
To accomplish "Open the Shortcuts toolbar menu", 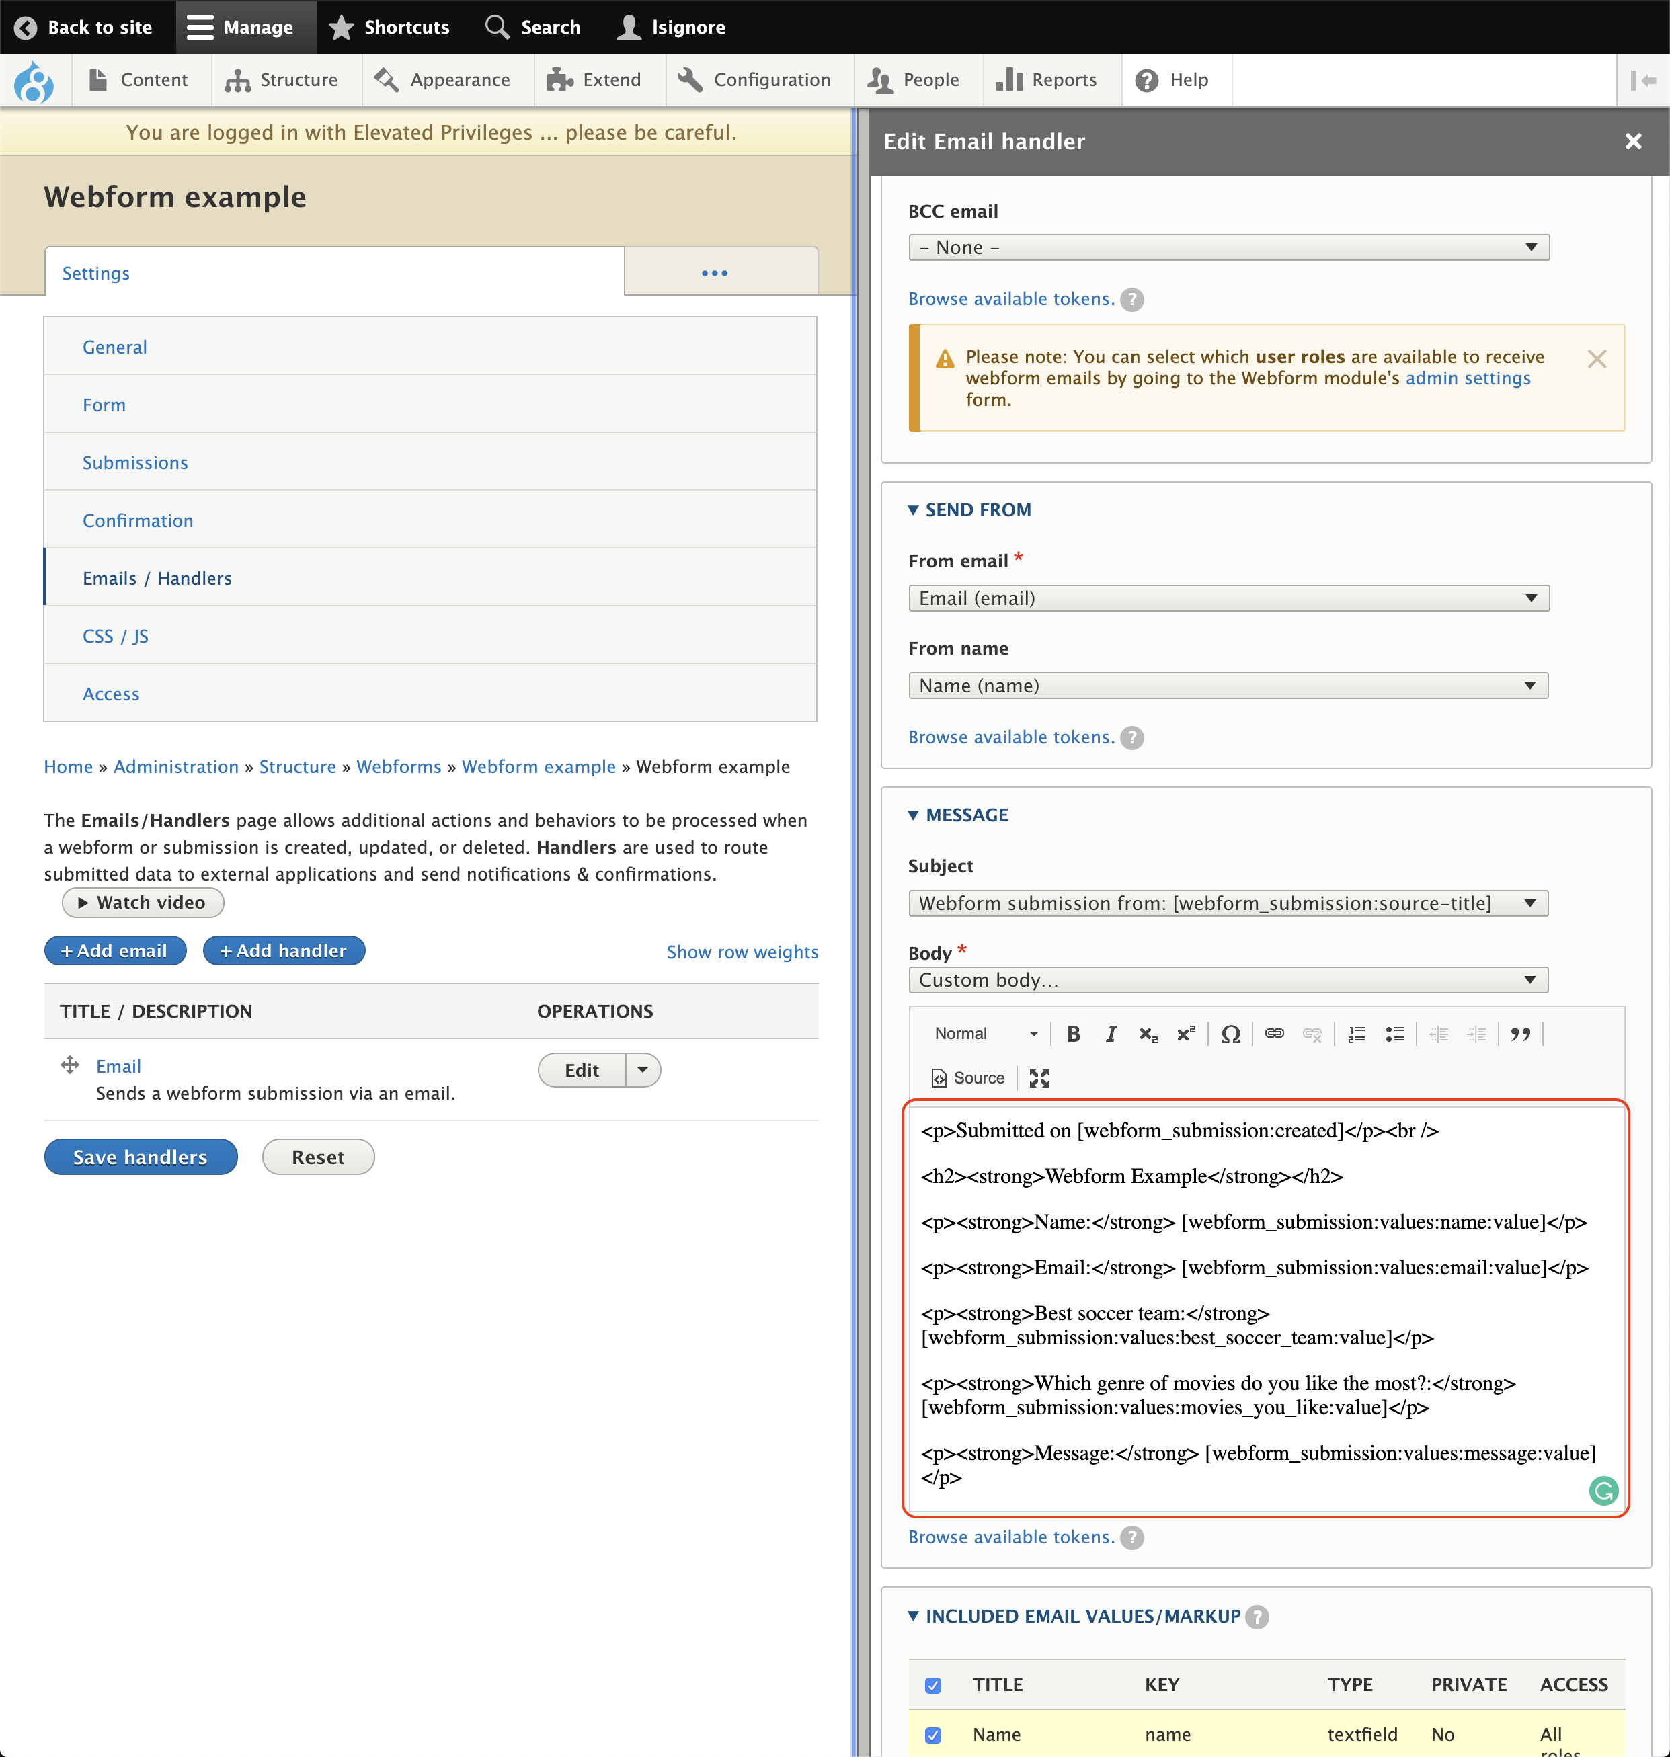I will (x=390, y=27).
